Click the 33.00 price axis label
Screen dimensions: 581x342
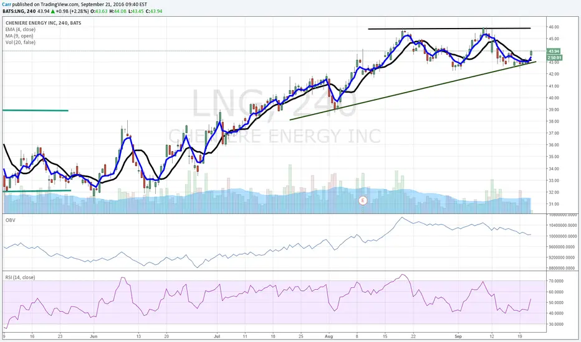click(x=554, y=180)
